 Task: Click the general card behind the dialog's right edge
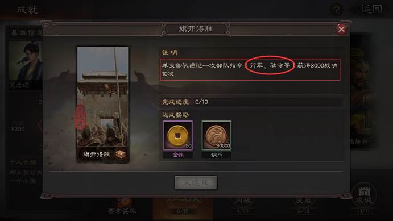pyautogui.click(x=361, y=90)
